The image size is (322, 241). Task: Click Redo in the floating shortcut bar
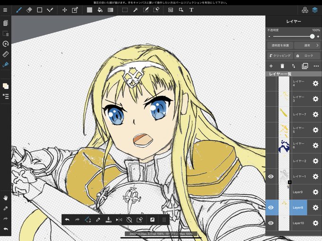77,220
